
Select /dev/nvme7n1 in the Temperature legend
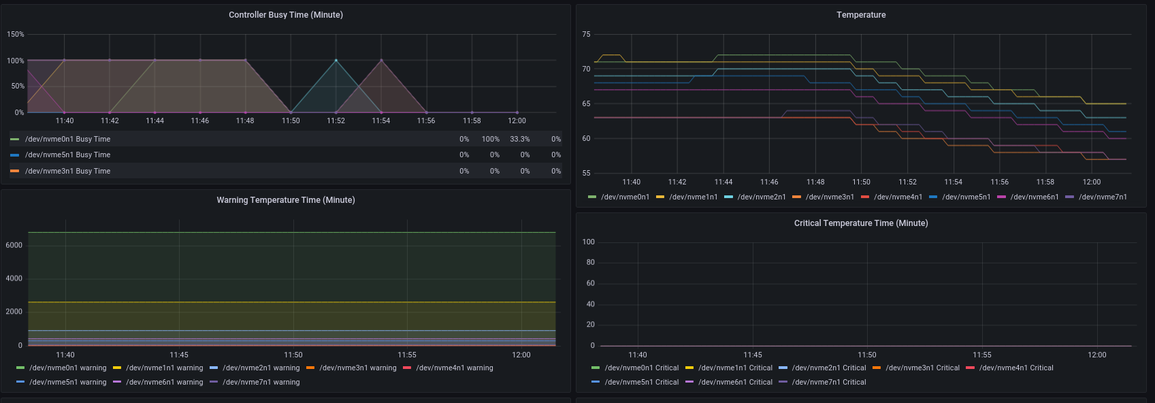(x=1103, y=197)
